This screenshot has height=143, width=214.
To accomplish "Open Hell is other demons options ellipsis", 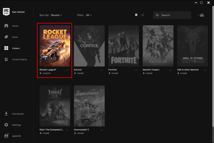I will tap(205, 70).
